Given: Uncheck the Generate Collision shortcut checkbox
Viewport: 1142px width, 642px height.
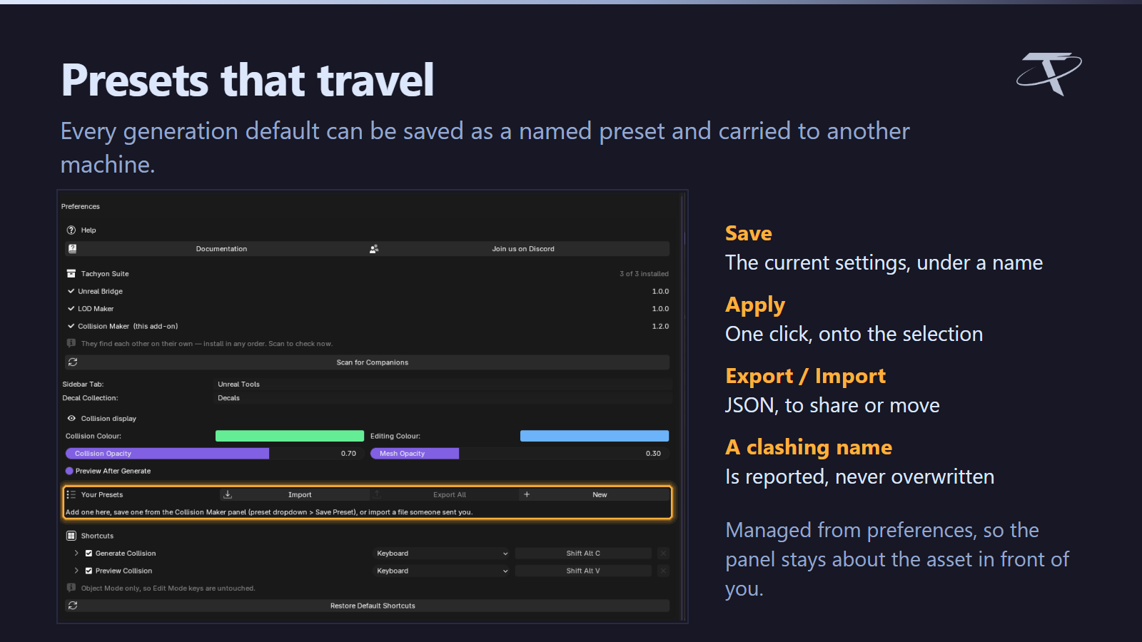Looking at the screenshot, I should click(89, 554).
